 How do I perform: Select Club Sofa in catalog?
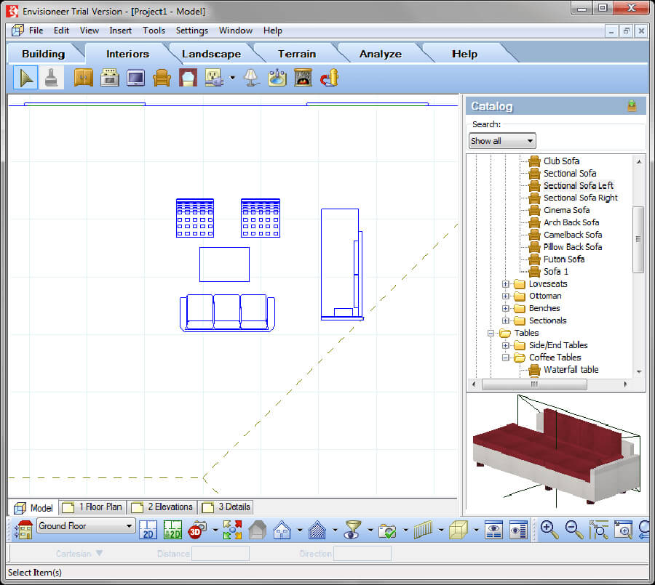click(x=561, y=161)
